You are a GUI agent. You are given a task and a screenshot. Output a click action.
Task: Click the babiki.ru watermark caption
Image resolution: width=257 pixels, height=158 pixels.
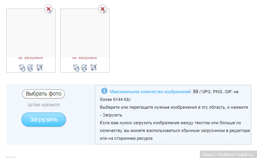227,154
